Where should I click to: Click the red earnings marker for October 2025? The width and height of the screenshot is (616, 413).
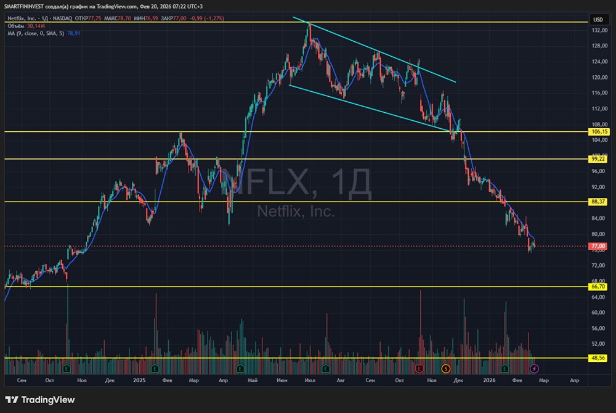(x=419, y=369)
